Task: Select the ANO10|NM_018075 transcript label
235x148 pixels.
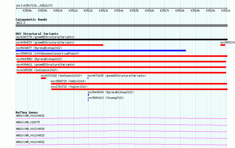Action: pos(28,122)
